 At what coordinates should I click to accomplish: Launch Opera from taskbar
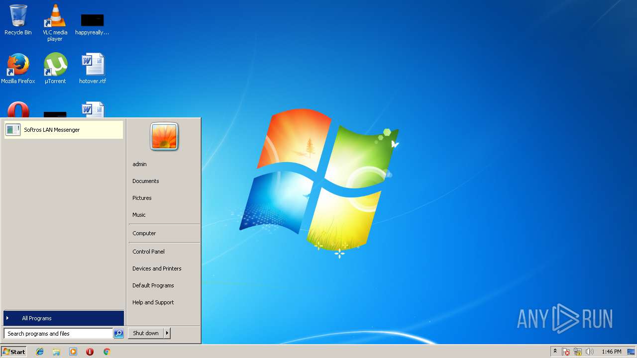pyautogui.click(x=90, y=352)
